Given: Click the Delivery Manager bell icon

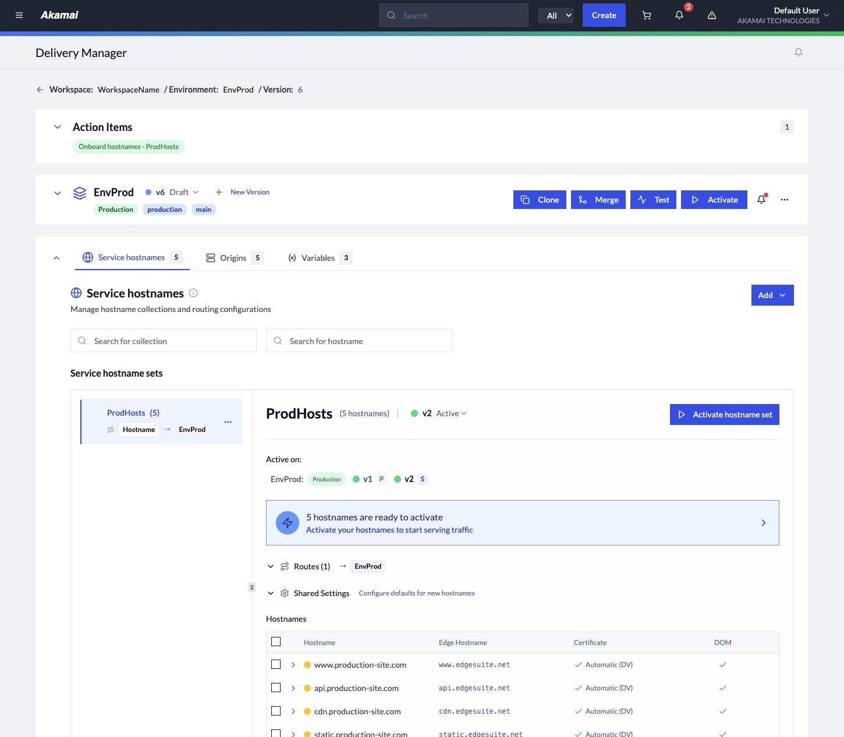Looking at the screenshot, I should pos(799,52).
